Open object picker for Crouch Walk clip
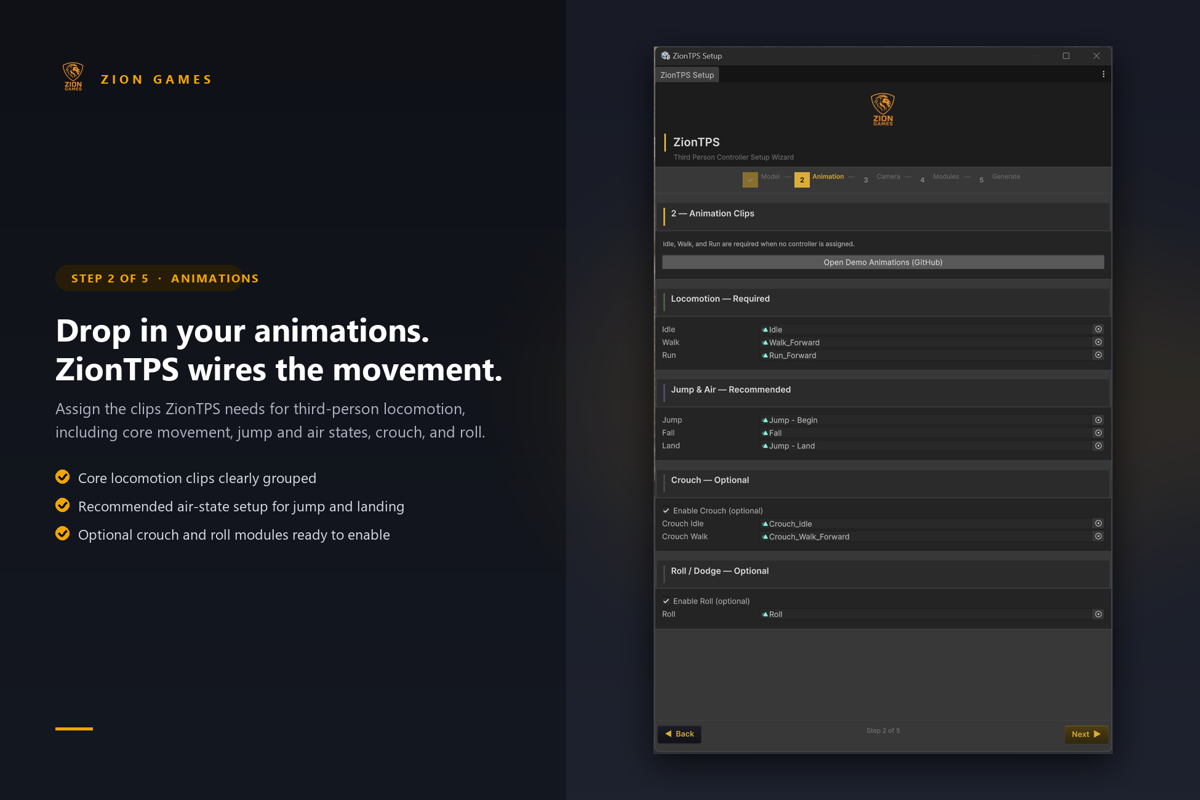This screenshot has width=1200, height=800. (1098, 536)
